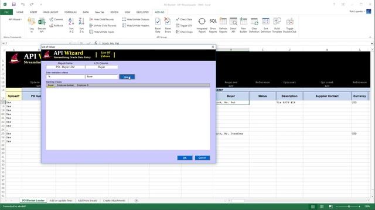Switch to the DATA ribbon tab
This screenshot has width=375, height=210.
(86, 12)
